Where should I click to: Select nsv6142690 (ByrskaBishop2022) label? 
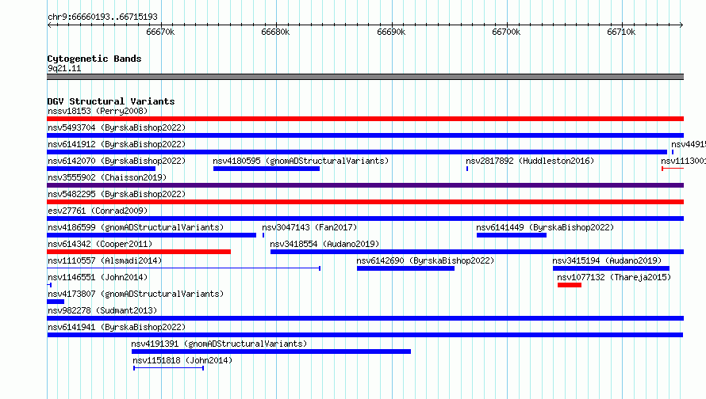425,260
